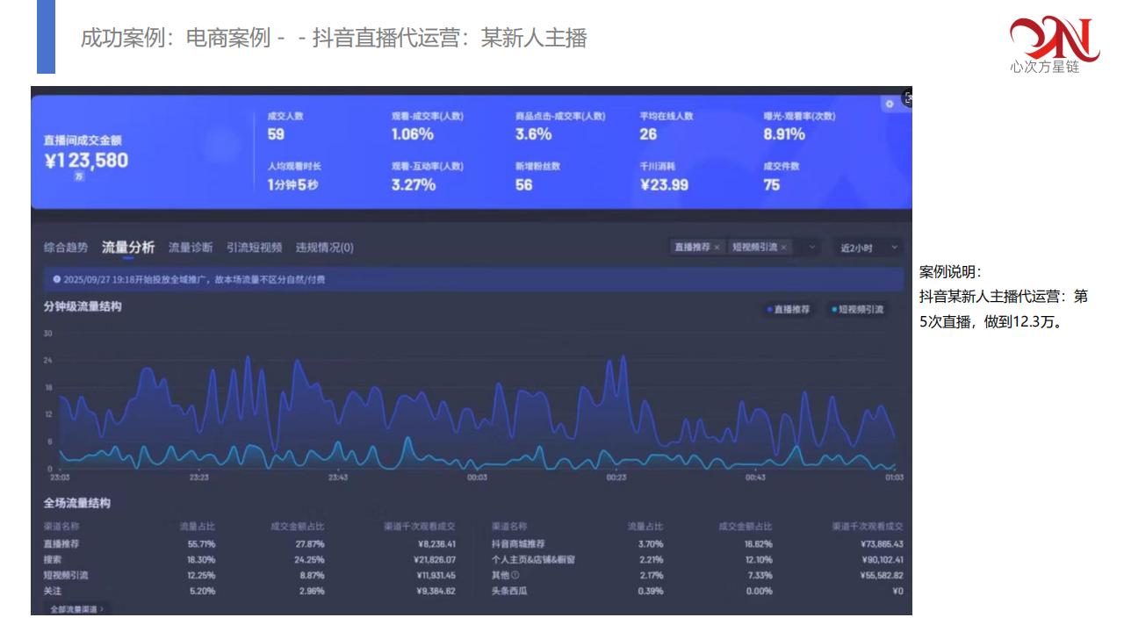Select the 流量分析 tab
Screen dimensions: 1124x632
pos(128,248)
